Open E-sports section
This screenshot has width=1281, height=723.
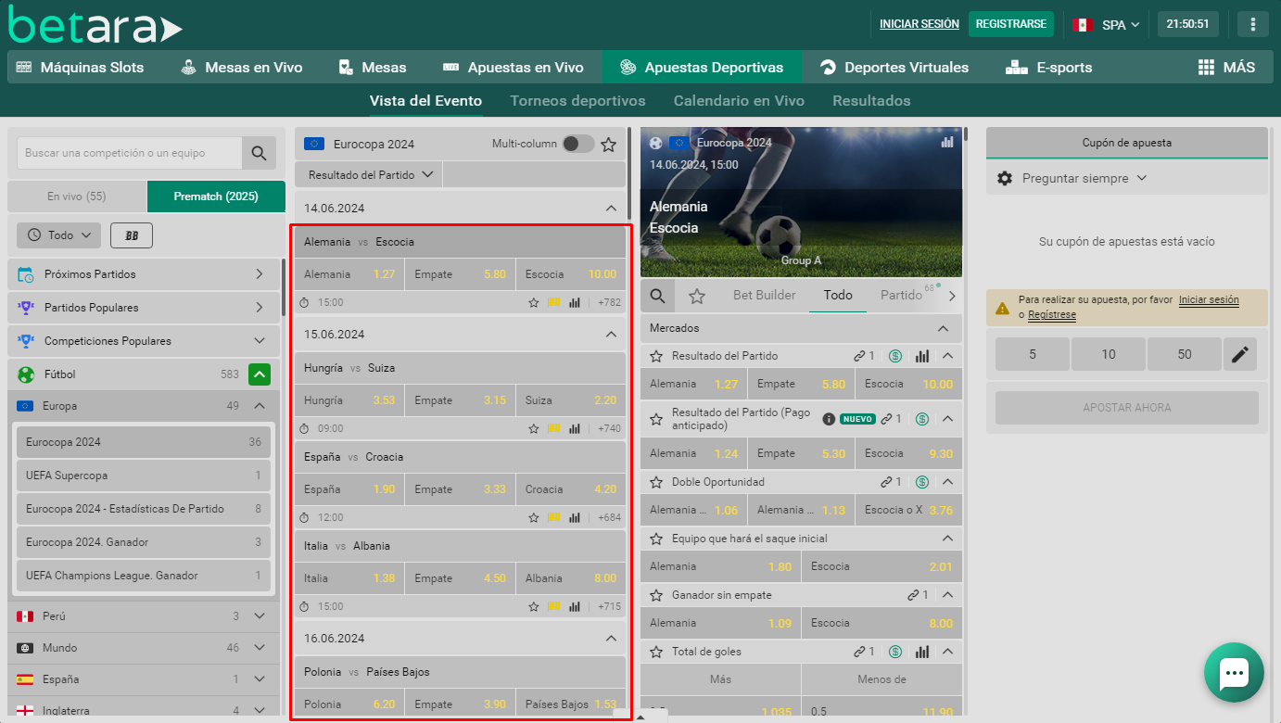click(1049, 67)
